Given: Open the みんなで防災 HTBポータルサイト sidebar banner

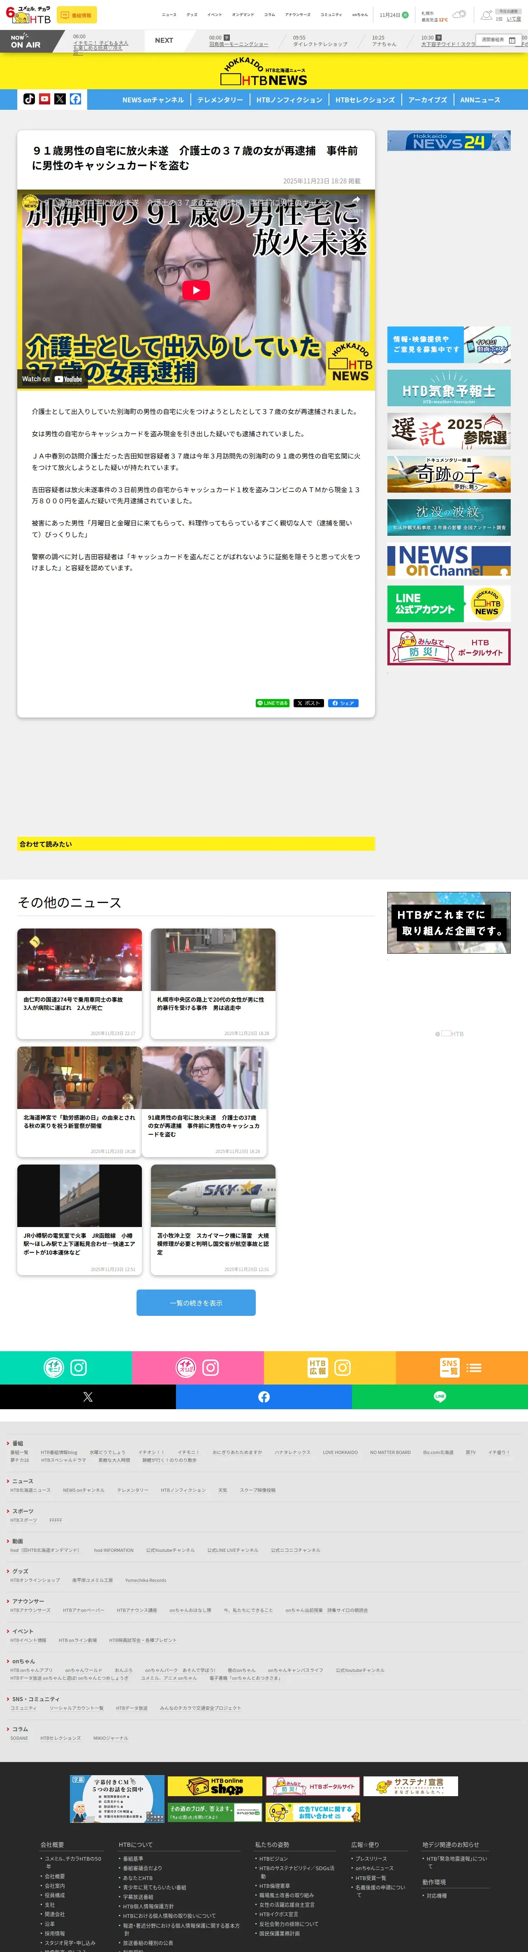Looking at the screenshot, I should point(449,647).
